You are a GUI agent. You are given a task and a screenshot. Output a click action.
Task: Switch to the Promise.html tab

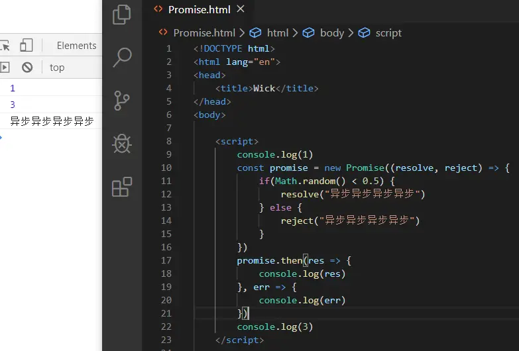click(200, 9)
